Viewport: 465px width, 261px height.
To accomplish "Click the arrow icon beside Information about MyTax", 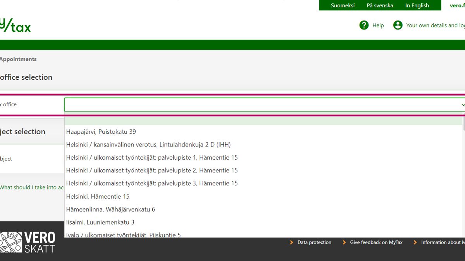I will (415, 242).
